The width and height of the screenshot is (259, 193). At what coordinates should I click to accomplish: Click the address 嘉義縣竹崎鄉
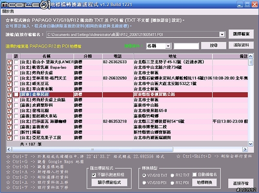(x=146, y=116)
